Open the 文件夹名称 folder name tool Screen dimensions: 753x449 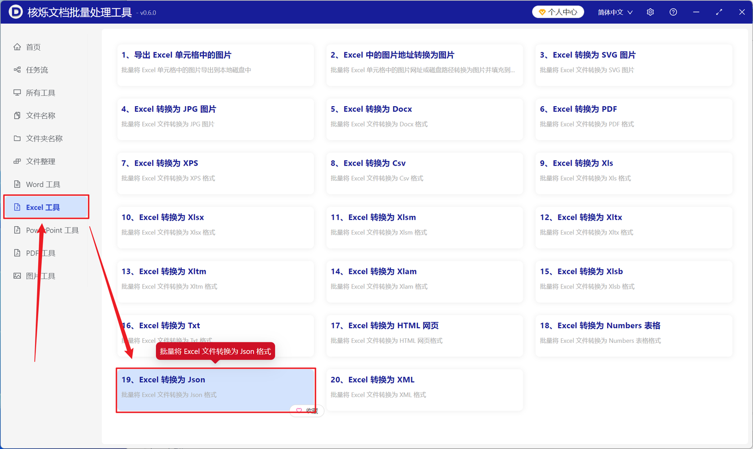(x=46, y=138)
